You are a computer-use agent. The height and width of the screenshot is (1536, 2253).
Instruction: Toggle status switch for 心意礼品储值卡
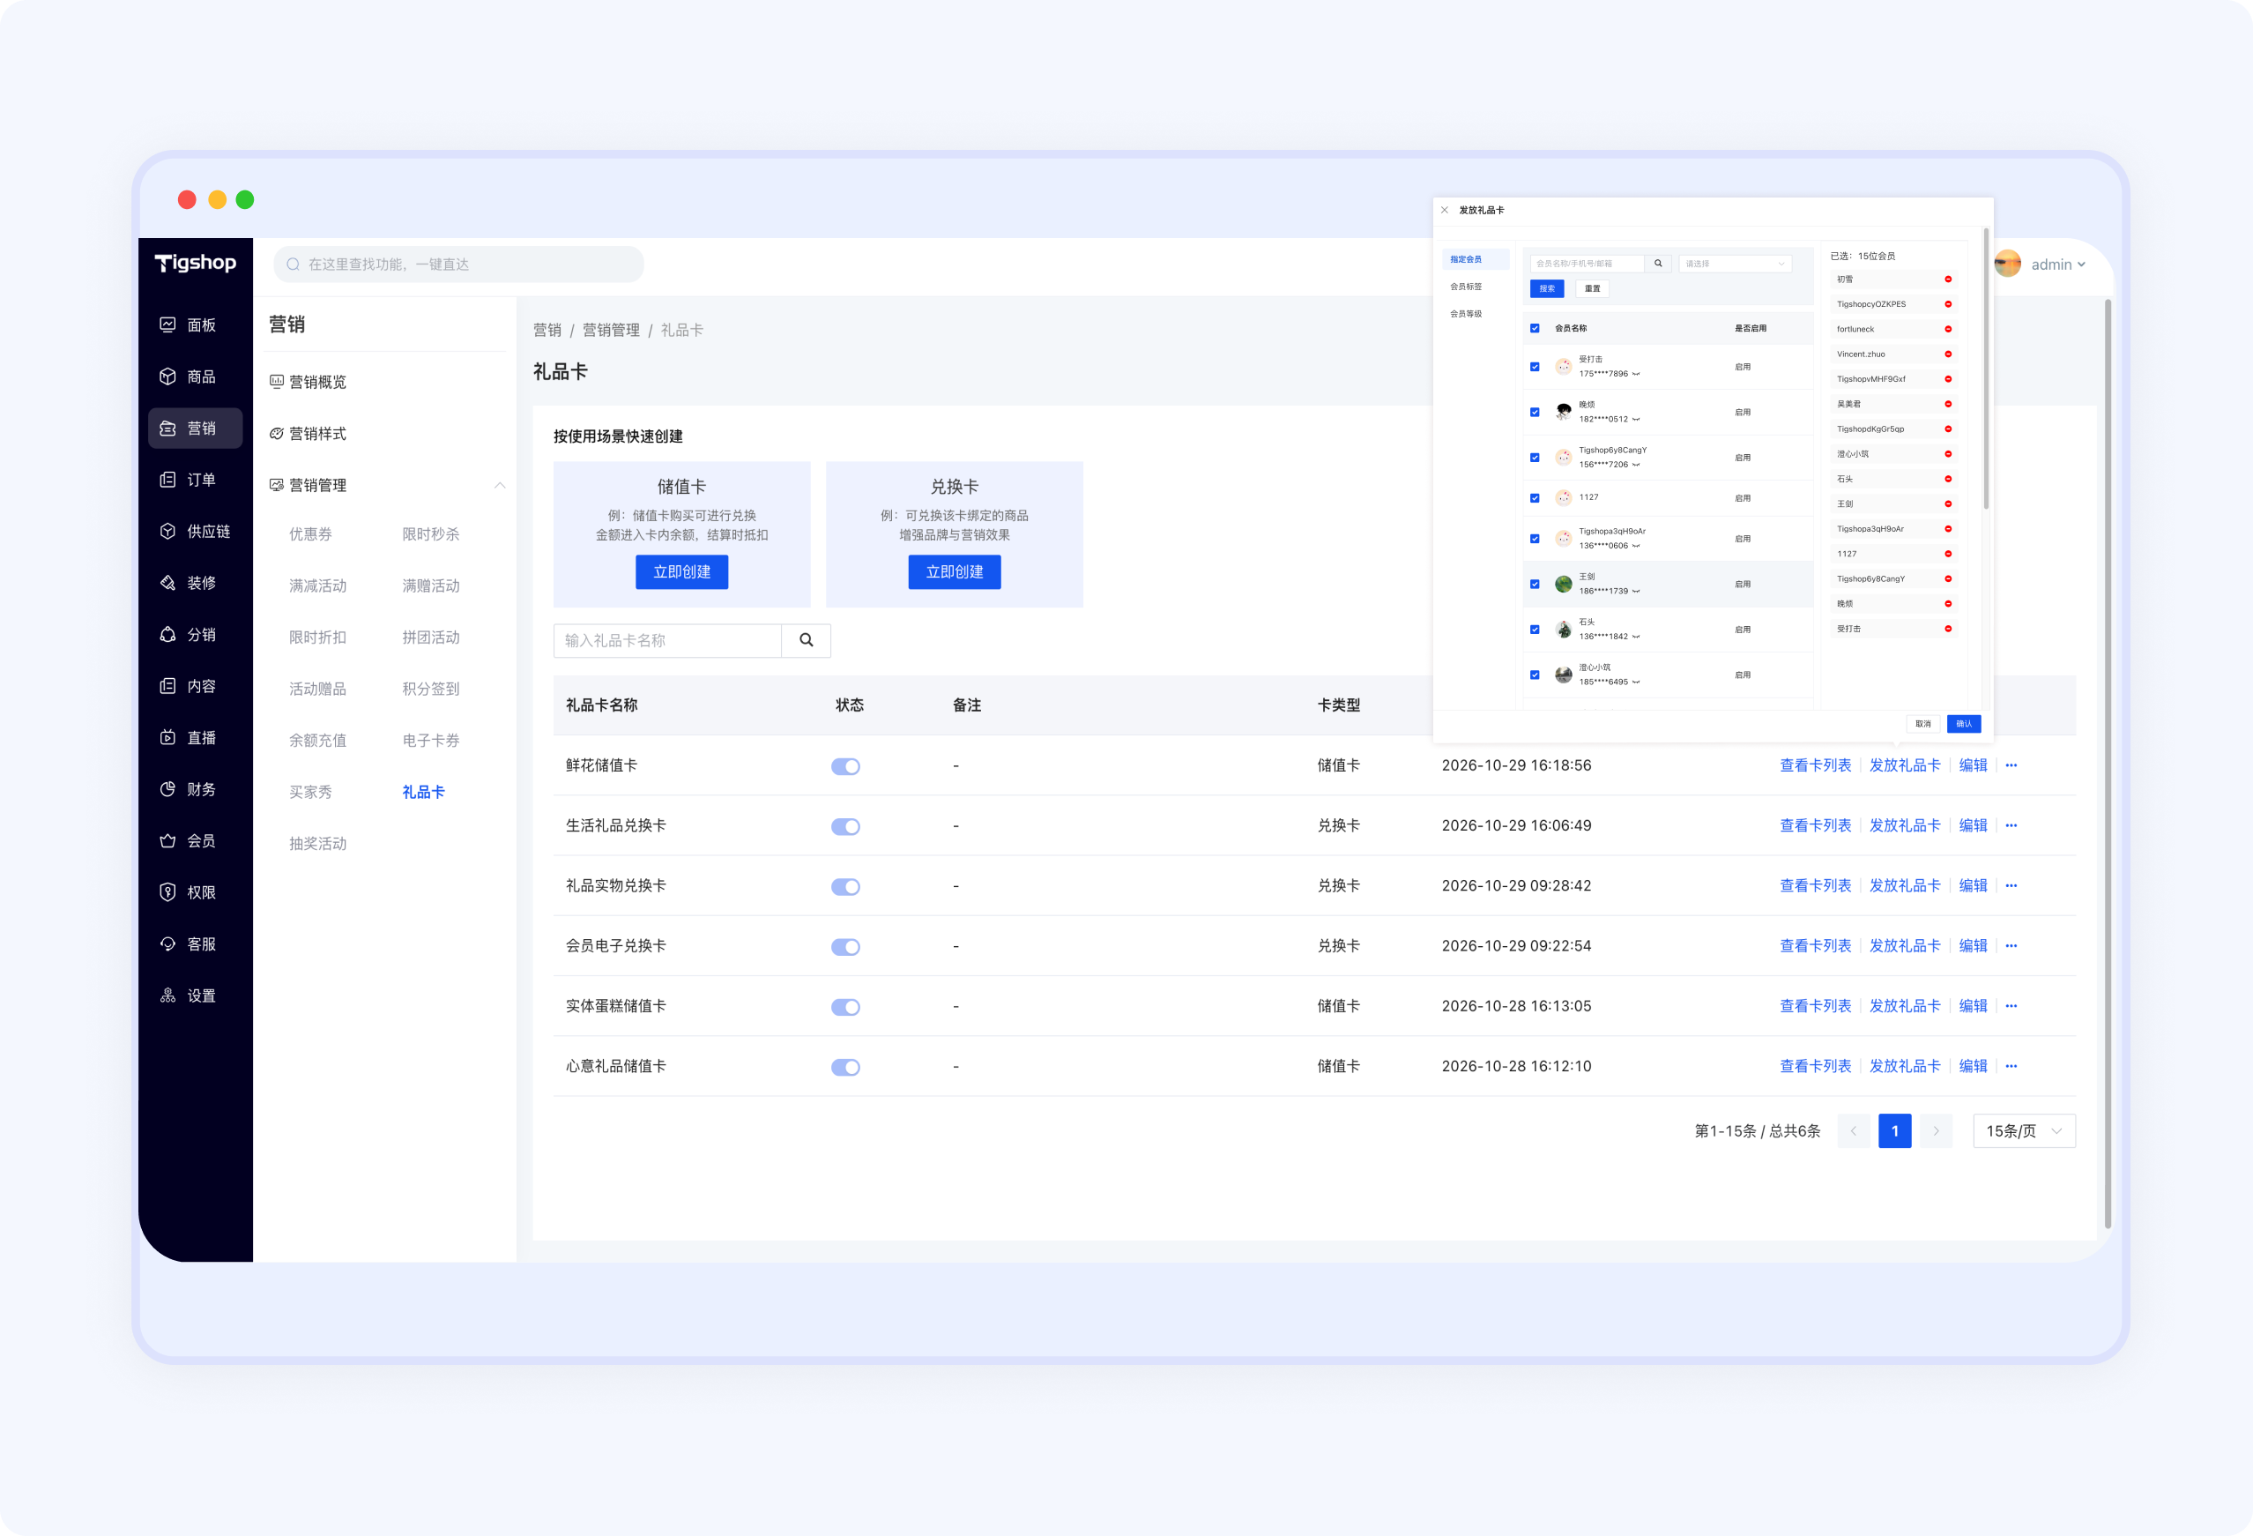(845, 1067)
